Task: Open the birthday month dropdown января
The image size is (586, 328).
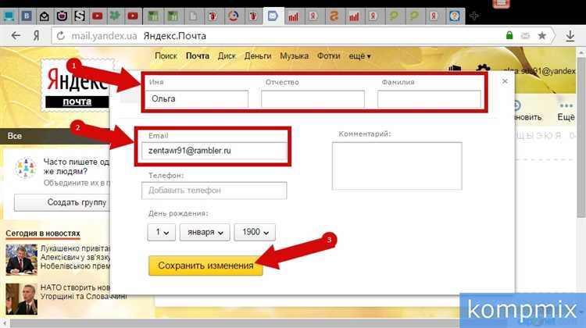Action: 205,232
